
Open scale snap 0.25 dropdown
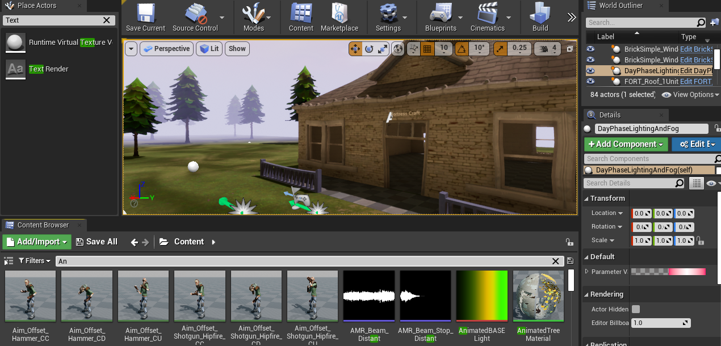(520, 49)
